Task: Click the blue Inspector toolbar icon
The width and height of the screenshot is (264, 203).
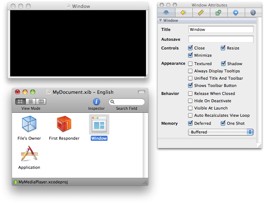Action: coord(96,102)
